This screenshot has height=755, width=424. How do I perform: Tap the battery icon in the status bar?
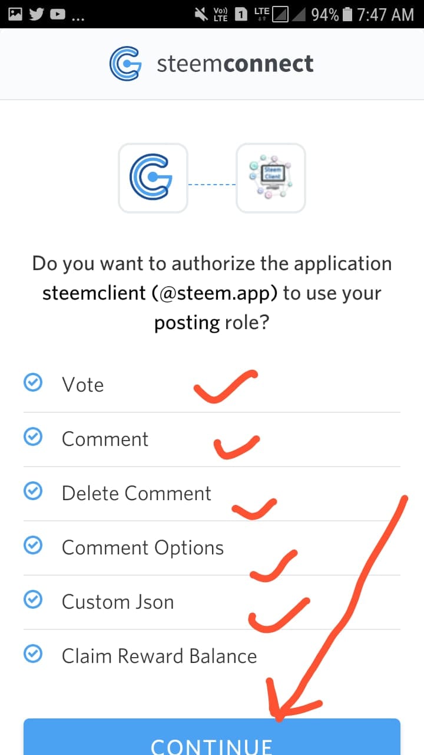(x=348, y=14)
